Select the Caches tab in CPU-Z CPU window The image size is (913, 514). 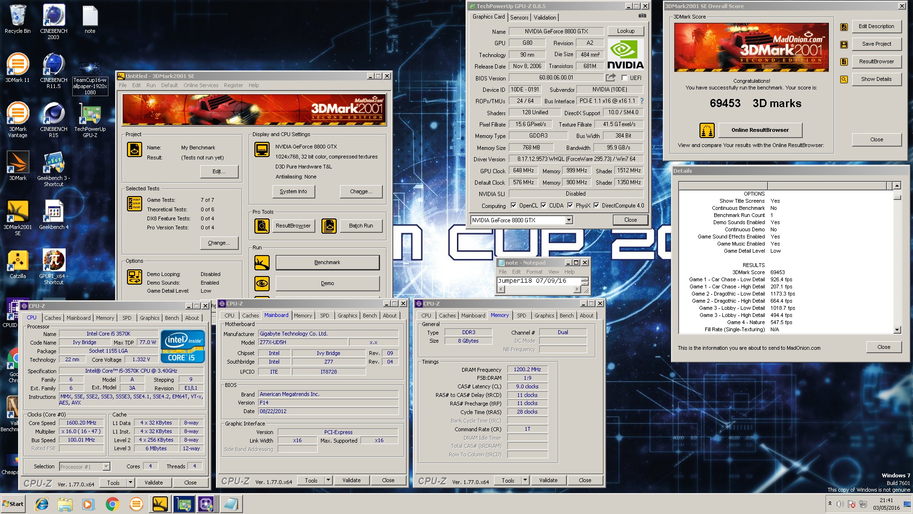click(x=53, y=318)
